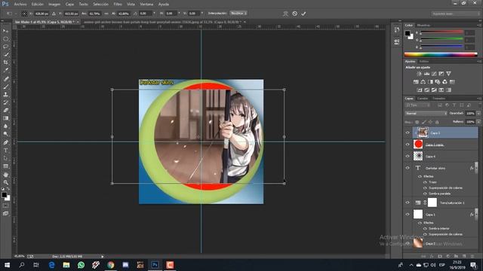Open the Relleno slider dropdown arrow
Screen dimensions: 483x271
pyautogui.click(x=478, y=122)
